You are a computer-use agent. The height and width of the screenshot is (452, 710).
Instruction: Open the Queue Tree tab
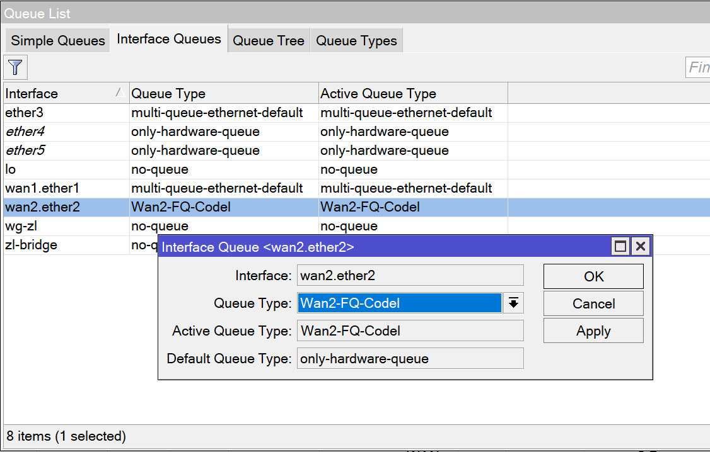pyautogui.click(x=269, y=41)
